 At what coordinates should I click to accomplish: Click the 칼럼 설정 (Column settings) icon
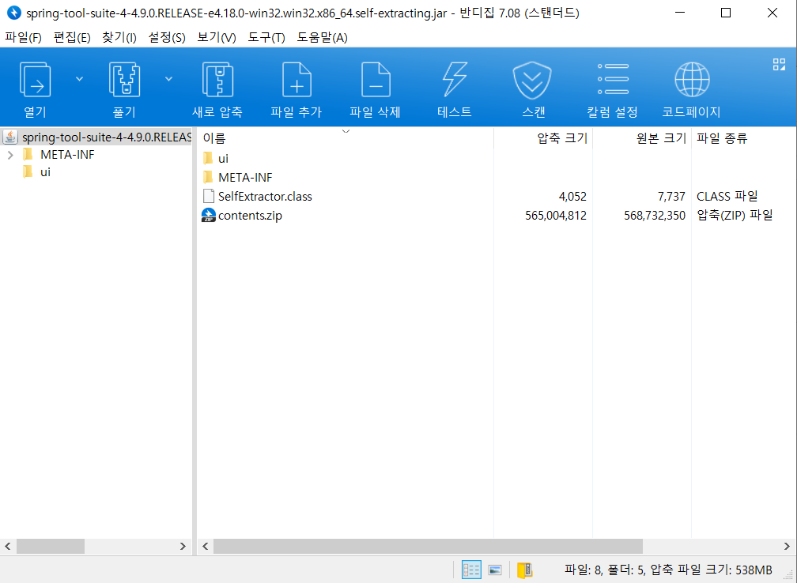pos(613,79)
